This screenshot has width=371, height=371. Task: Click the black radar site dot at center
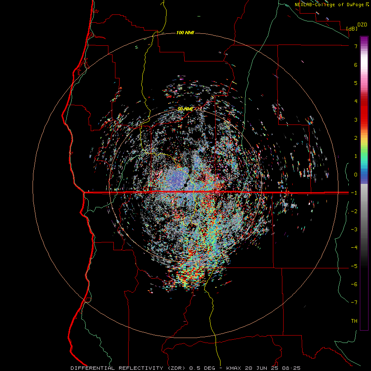point(185,185)
